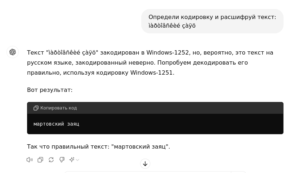
Task: Click the user message bubble
Action: coord(212,21)
